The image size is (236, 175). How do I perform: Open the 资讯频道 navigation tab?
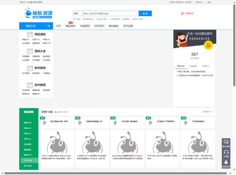point(128,26)
